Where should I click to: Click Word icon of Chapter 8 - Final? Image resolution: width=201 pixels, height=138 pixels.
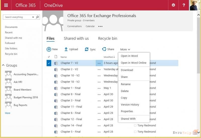pyautogui.click(x=56, y=95)
